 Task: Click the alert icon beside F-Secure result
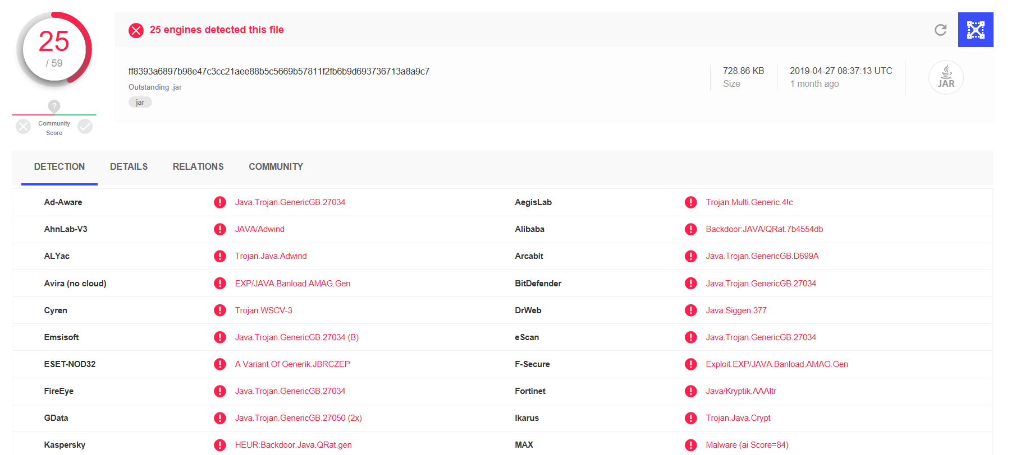coord(691,364)
